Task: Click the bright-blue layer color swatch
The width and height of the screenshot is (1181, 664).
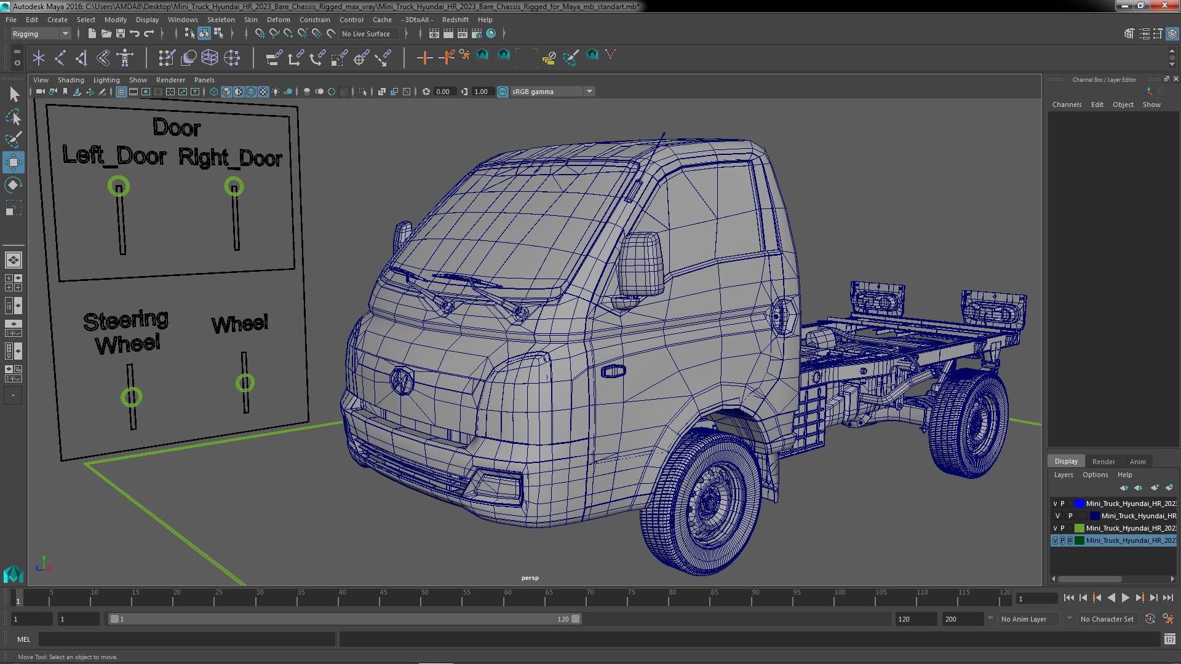Action: tap(1080, 504)
